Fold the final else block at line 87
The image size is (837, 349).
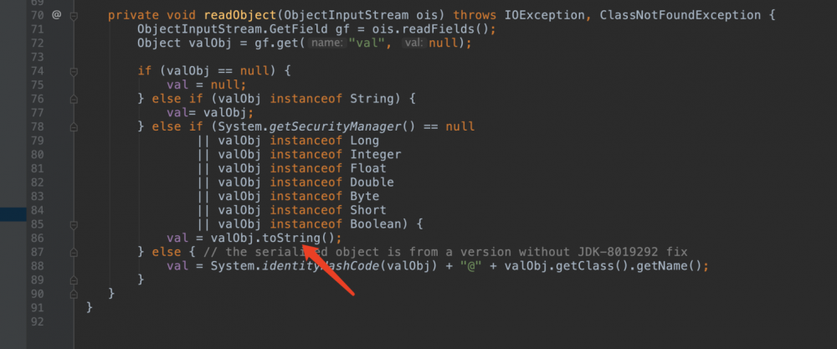pos(74,252)
